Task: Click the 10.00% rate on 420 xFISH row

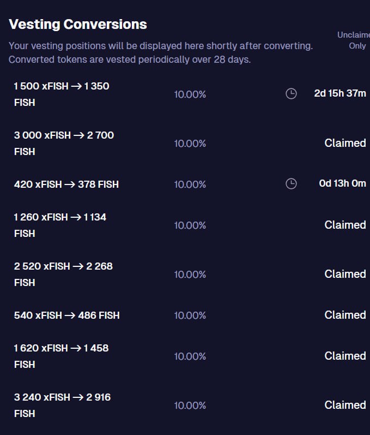Action: 190,184
